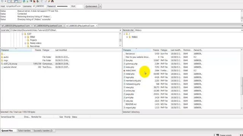Close the first byethost7 connection tab
Viewport: 243px width, 136px height.
pos(32,26)
